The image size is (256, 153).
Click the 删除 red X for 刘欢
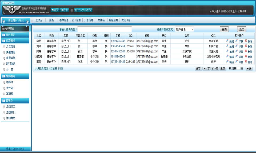click(x=246, y=46)
